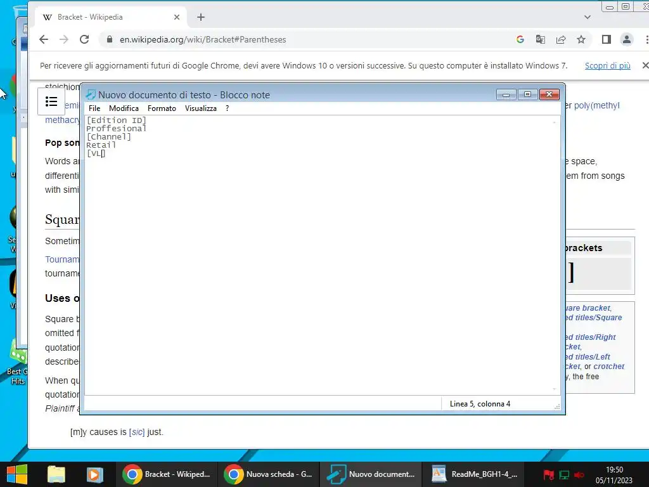
Task: Open Modifica menu in Notepad
Action: [124, 108]
